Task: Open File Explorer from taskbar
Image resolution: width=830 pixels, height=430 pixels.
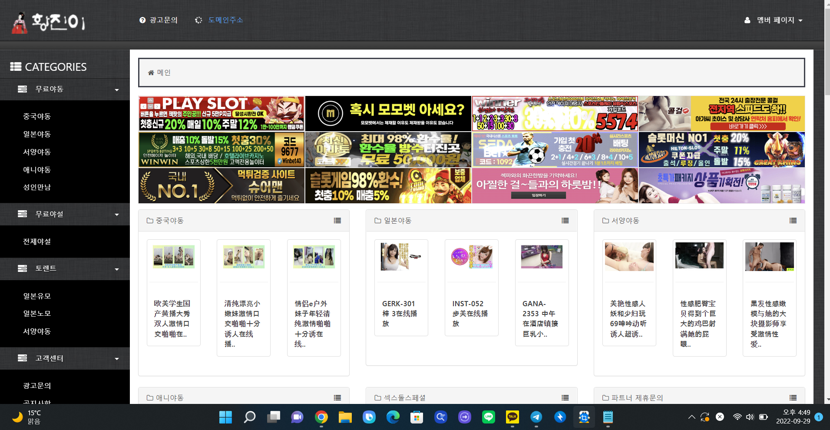Action: [345, 417]
